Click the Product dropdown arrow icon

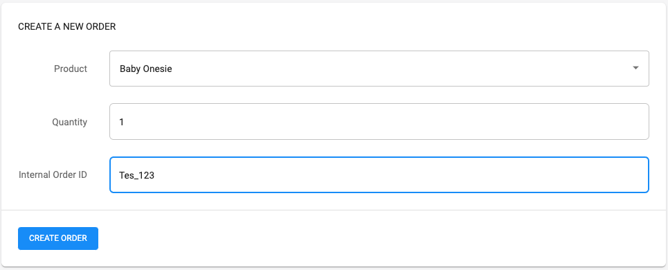pyautogui.click(x=635, y=68)
